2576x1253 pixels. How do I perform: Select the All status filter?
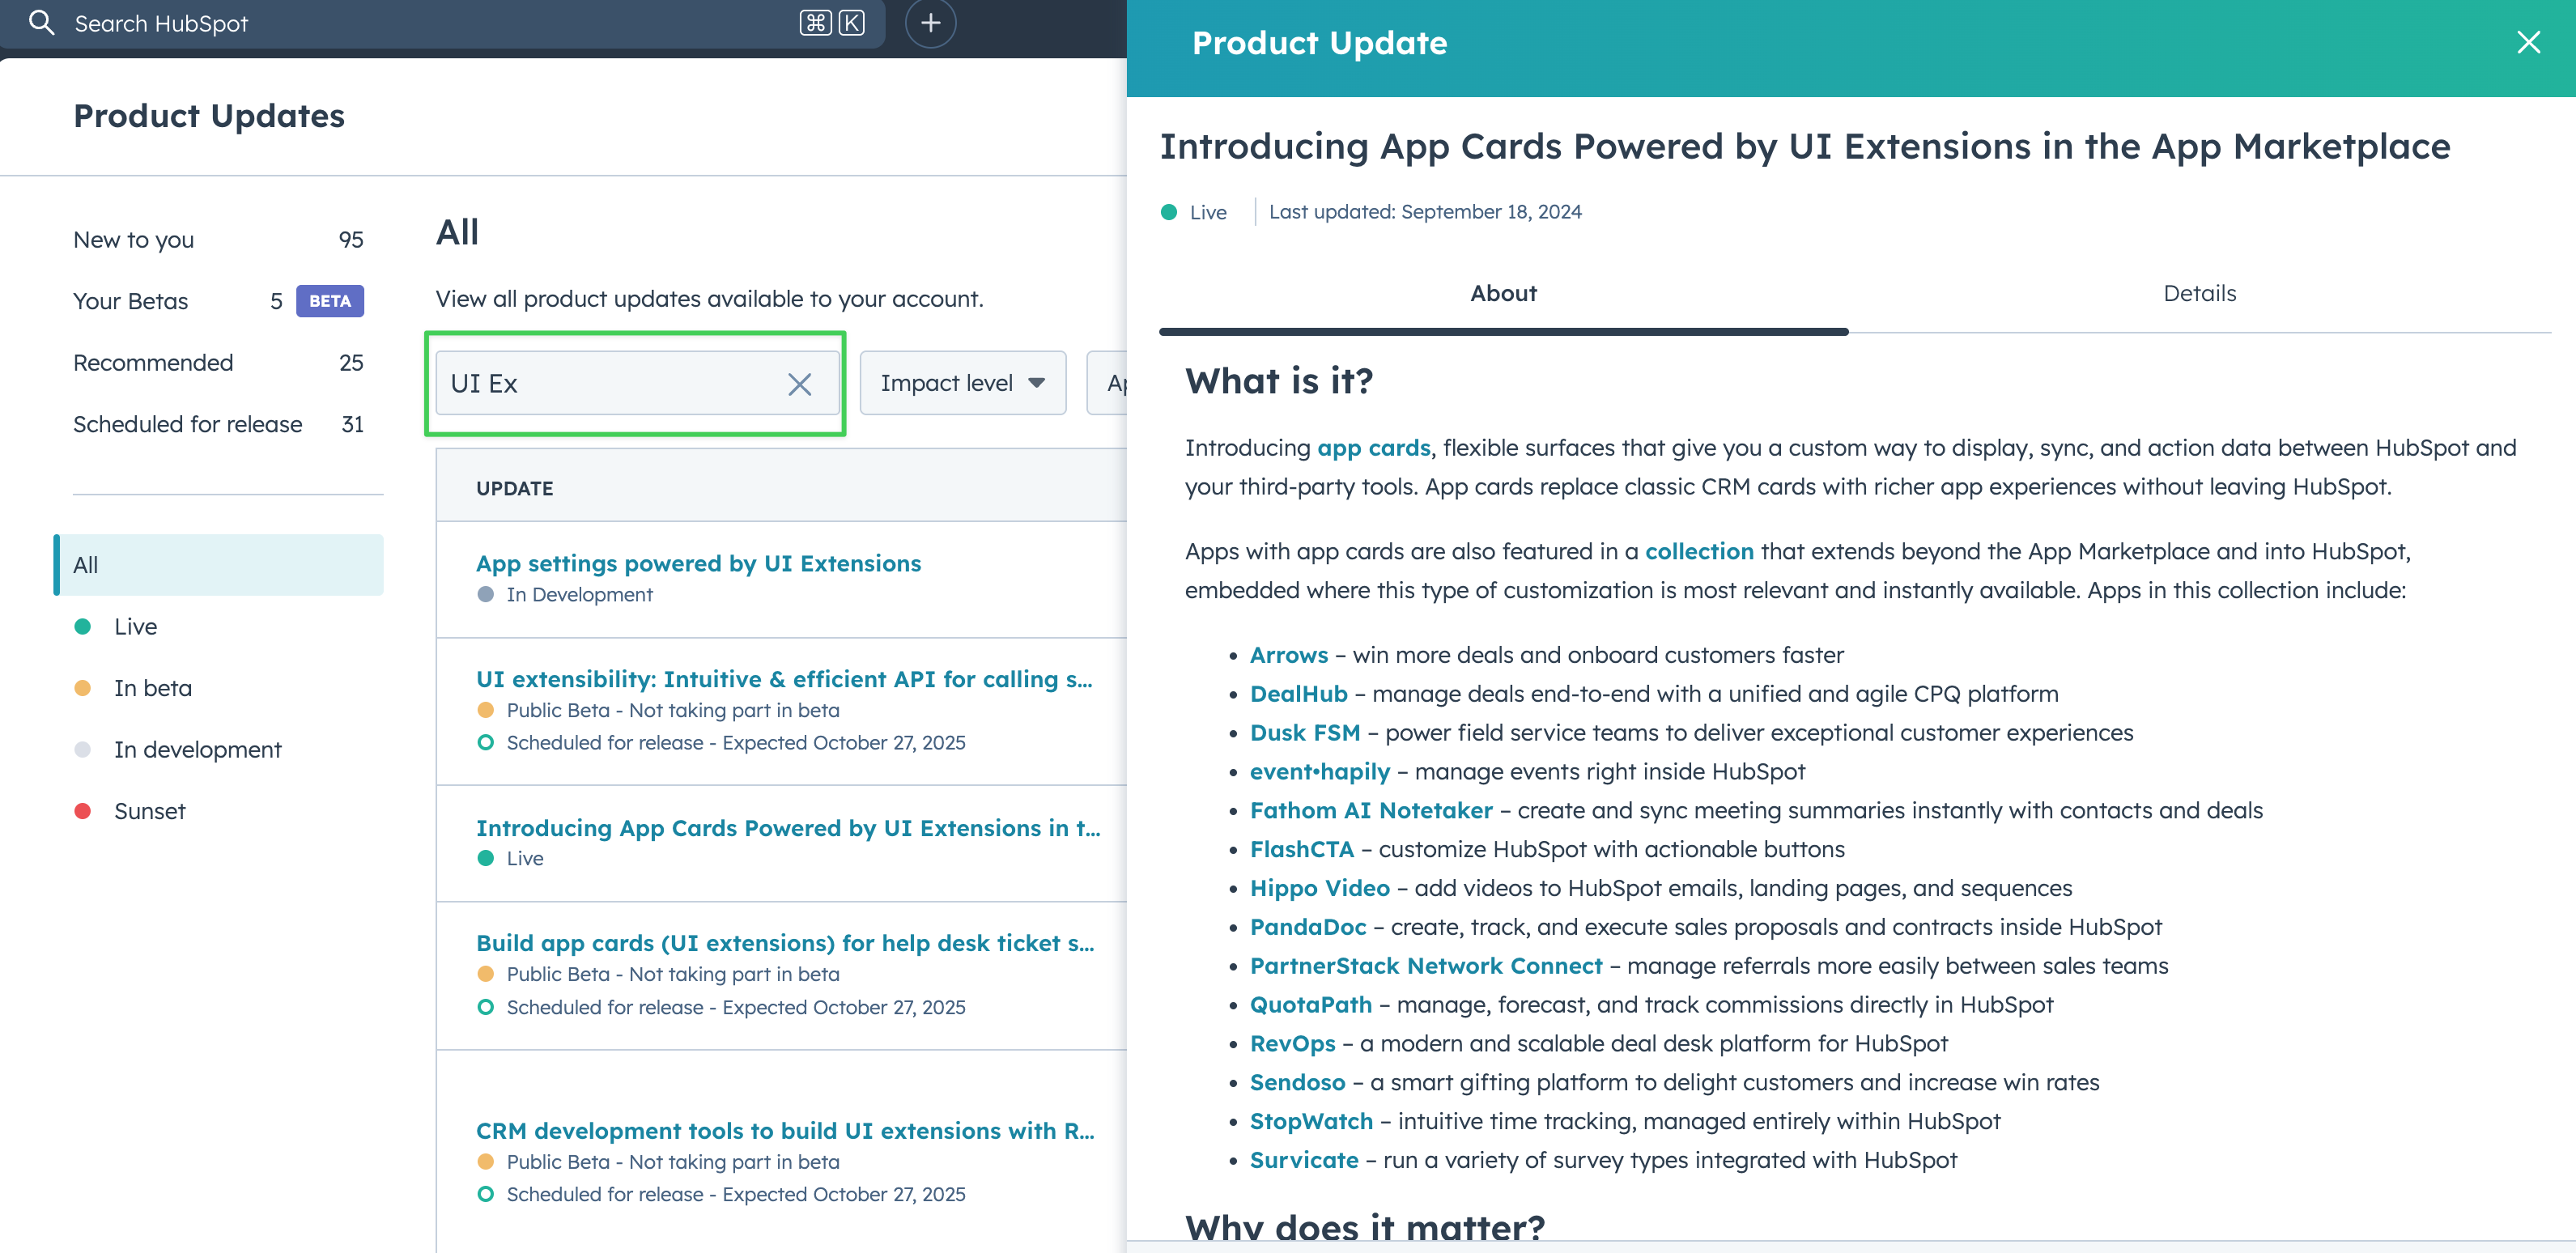[218, 565]
